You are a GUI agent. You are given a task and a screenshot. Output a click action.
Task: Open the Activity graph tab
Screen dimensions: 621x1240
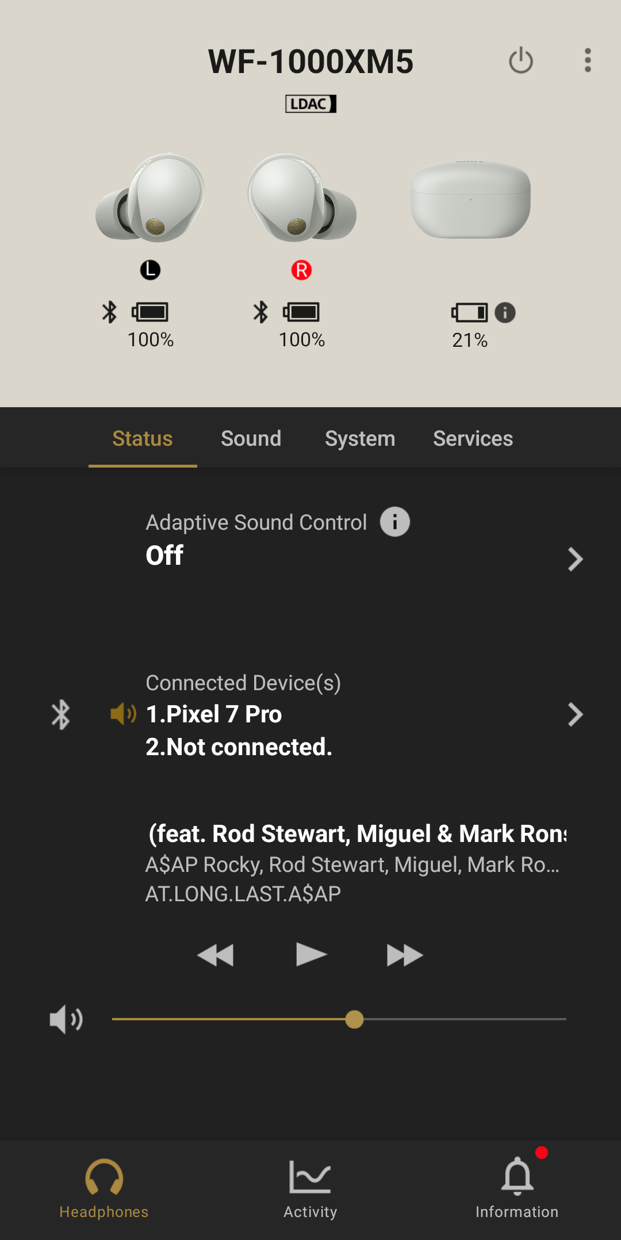(x=310, y=1187)
